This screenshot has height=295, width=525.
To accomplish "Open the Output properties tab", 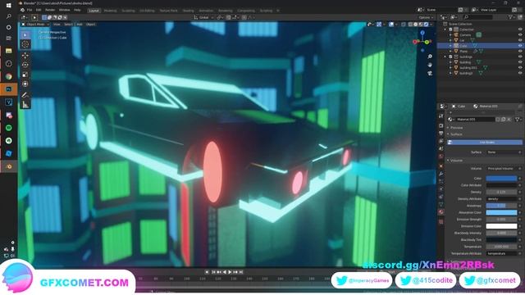I will (x=441, y=134).
